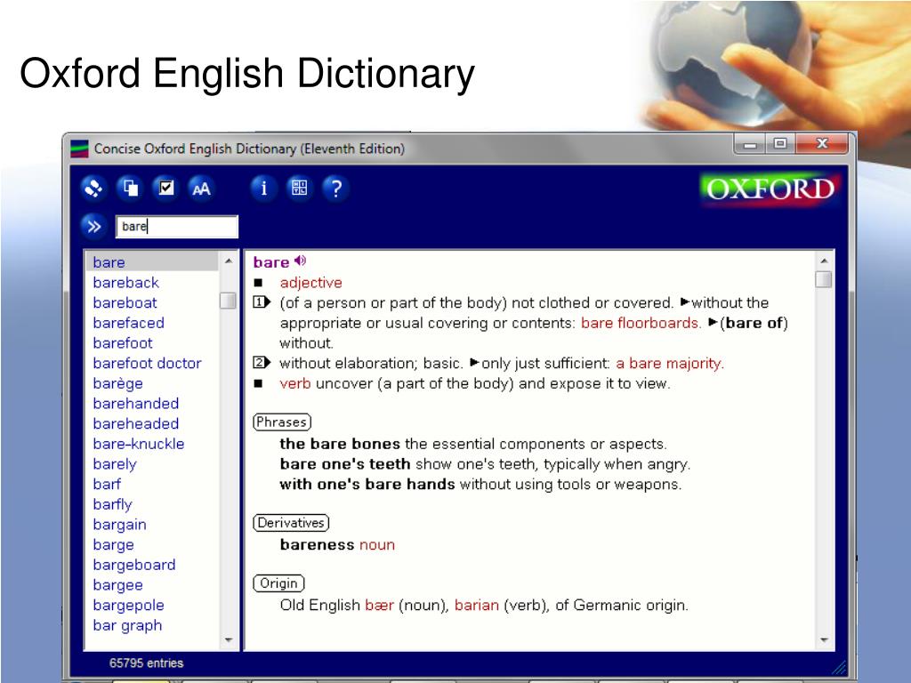Select 'bargee' entry
This screenshot has height=683, width=911.
[118, 585]
